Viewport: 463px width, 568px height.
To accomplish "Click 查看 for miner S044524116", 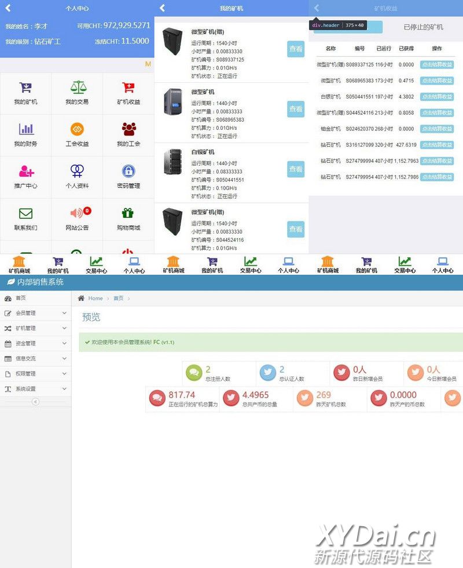I will [296, 230].
